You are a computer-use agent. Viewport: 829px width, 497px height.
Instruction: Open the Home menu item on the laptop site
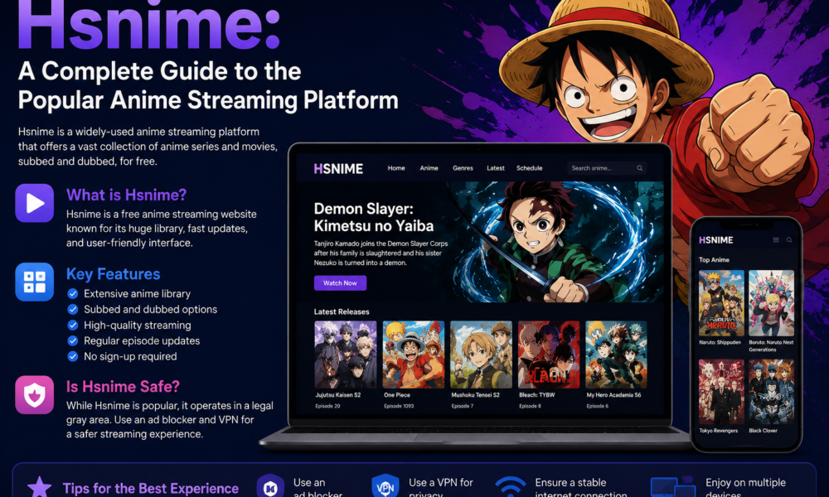(396, 168)
